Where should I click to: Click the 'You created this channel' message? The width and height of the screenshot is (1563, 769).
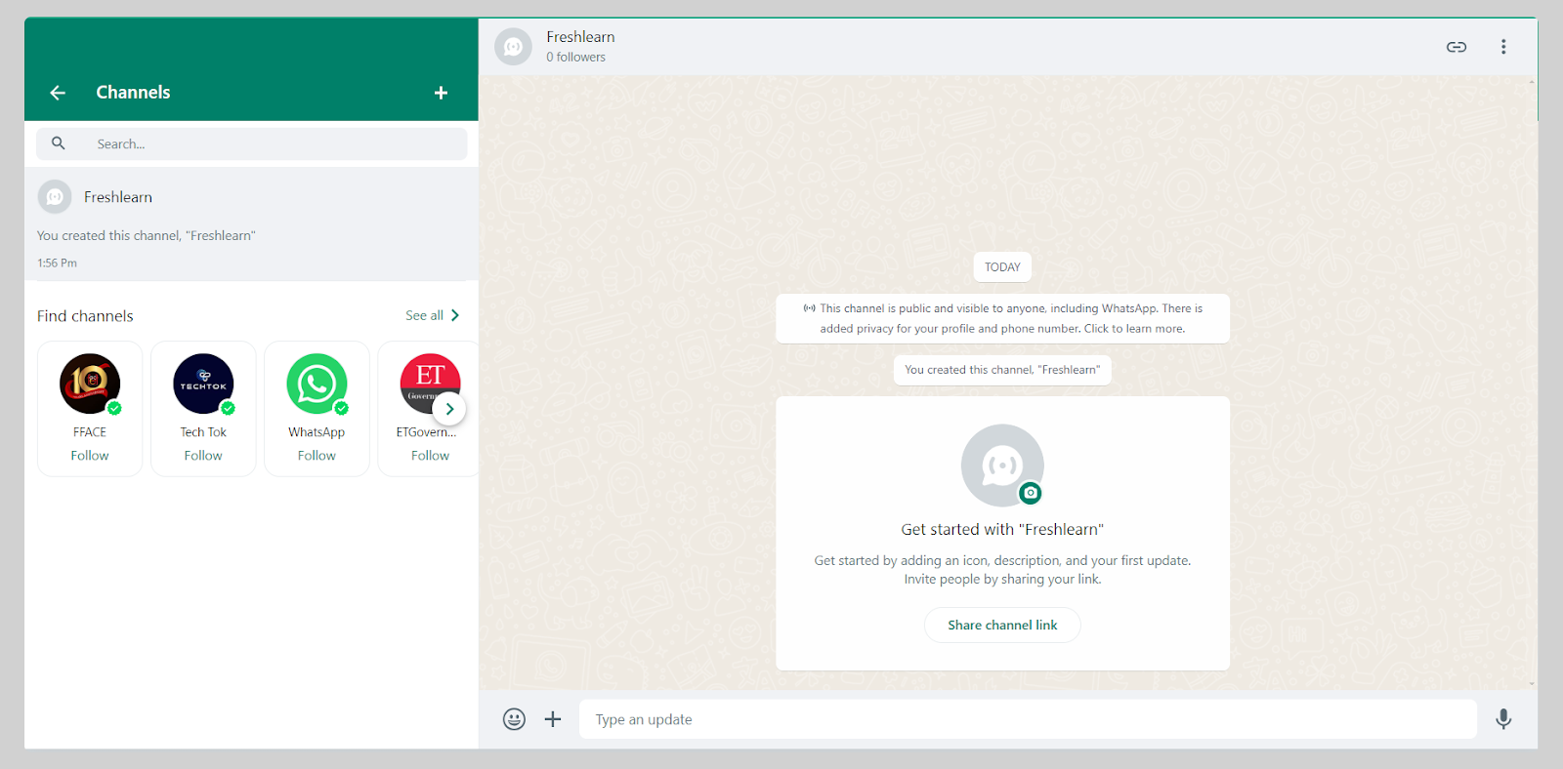point(1002,370)
